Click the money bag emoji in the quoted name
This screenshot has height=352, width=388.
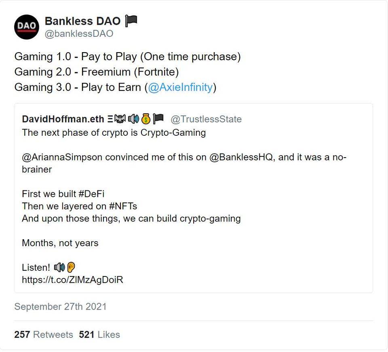(146, 119)
